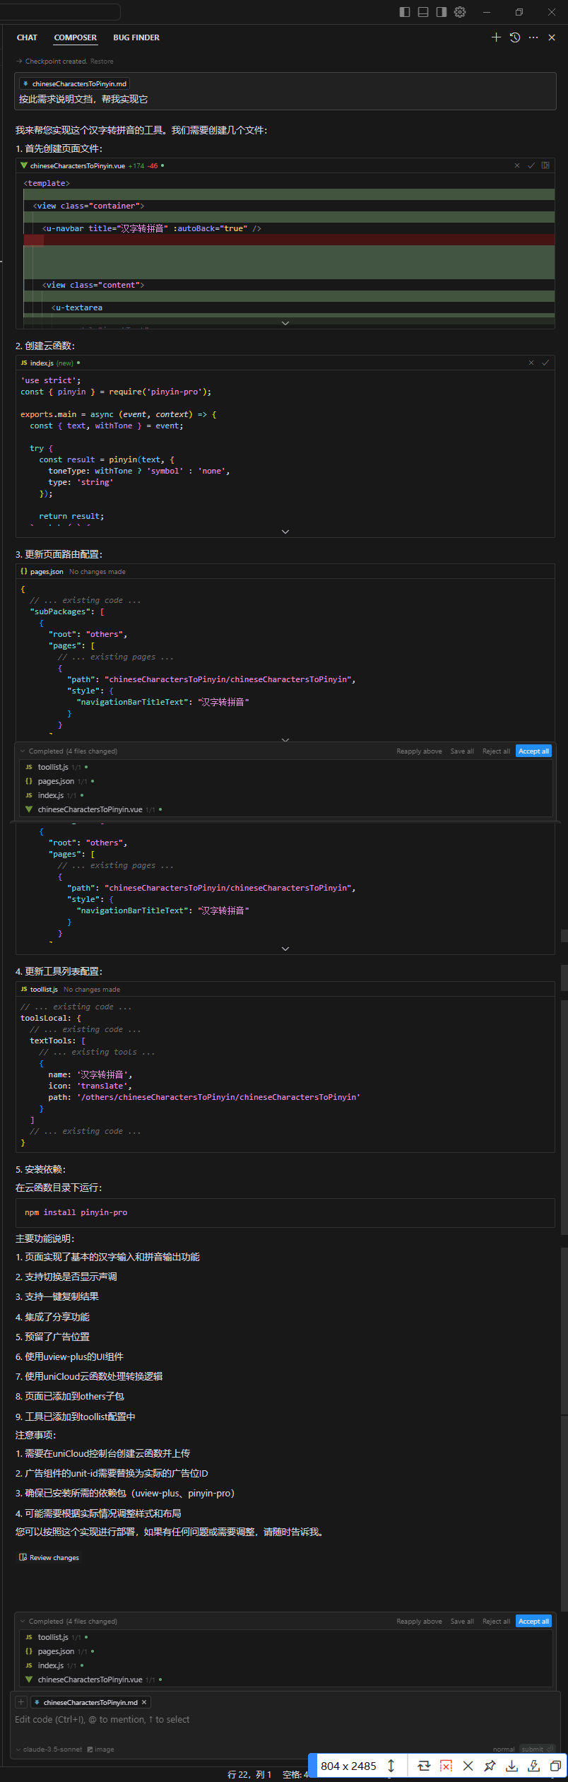Switch to the COMPOSER tab
Screen dimensions: 568x1782
click(76, 37)
